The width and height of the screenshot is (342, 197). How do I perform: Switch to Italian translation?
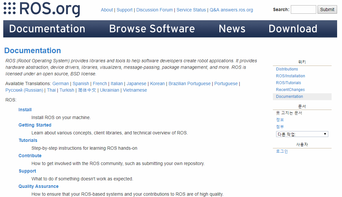coord(117,83)
